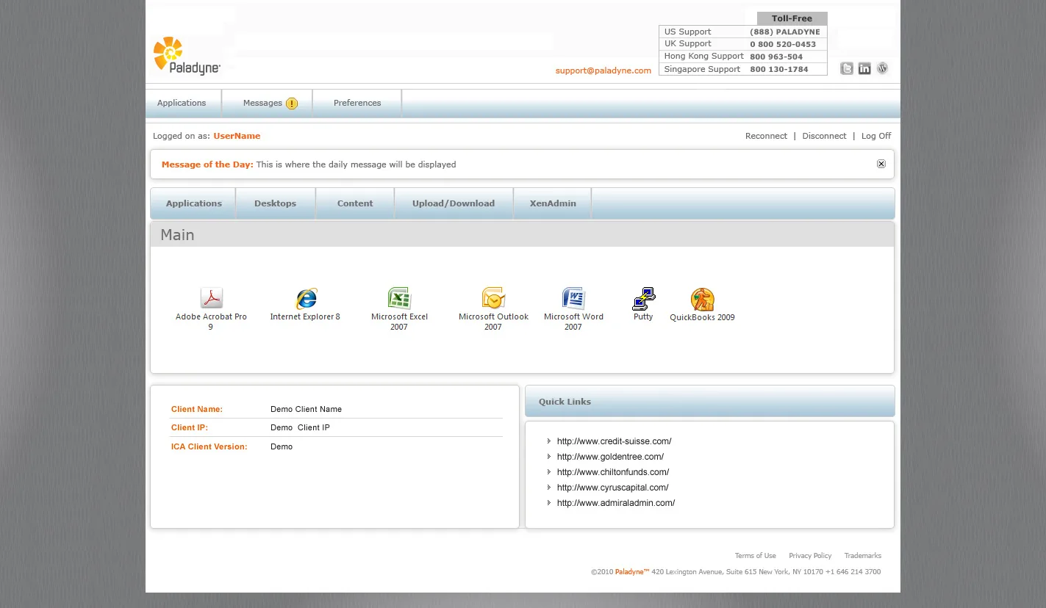Close the Message of the Day banner
Viewport: 1046px width, 608px height.
tap(881, 164)
